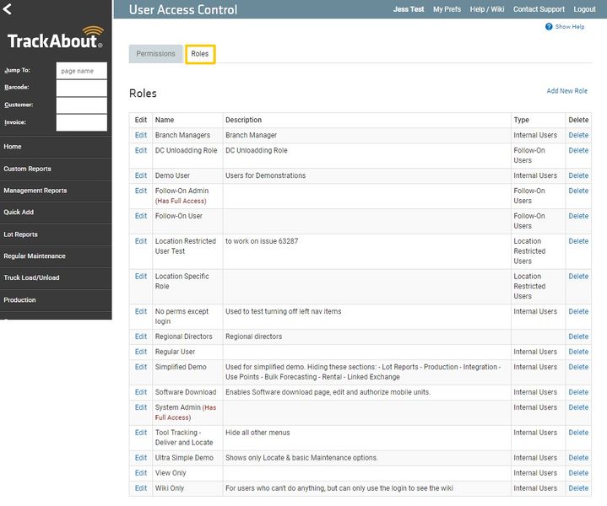Viewport: 607px width, 506px height.
Task: Open Custom Reports in the sidebar
Action: pyautogui.click(x=56, y=169)
